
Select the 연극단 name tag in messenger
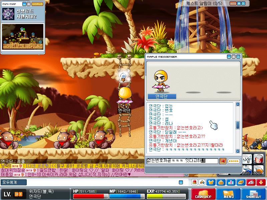coord(162,96)
